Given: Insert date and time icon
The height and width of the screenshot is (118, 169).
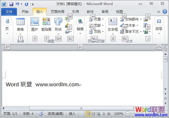Looking at the screenshot, I should [x=145, y=26].
